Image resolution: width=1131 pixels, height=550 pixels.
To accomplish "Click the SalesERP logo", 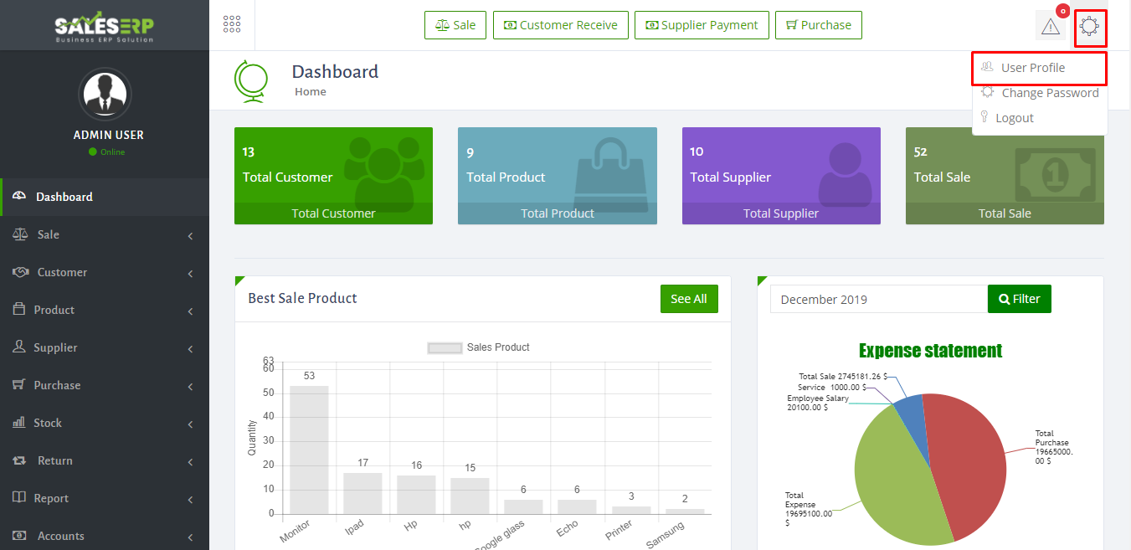I will tap(105, 27).
